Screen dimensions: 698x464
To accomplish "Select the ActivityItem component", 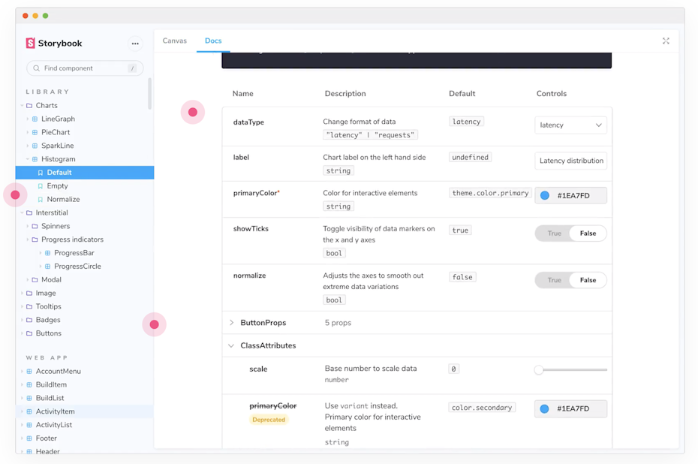I will point(55,411).
